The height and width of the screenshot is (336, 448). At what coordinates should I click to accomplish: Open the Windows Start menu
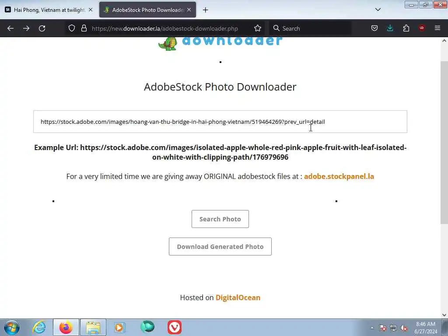[12, 327]
